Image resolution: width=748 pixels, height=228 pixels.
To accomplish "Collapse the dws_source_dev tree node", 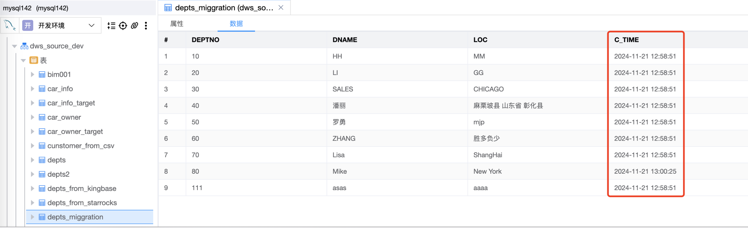I will [x=14, y=46].
